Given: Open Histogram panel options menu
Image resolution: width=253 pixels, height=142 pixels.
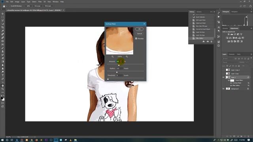Looking at the screenshot, I should click(251, 12).
